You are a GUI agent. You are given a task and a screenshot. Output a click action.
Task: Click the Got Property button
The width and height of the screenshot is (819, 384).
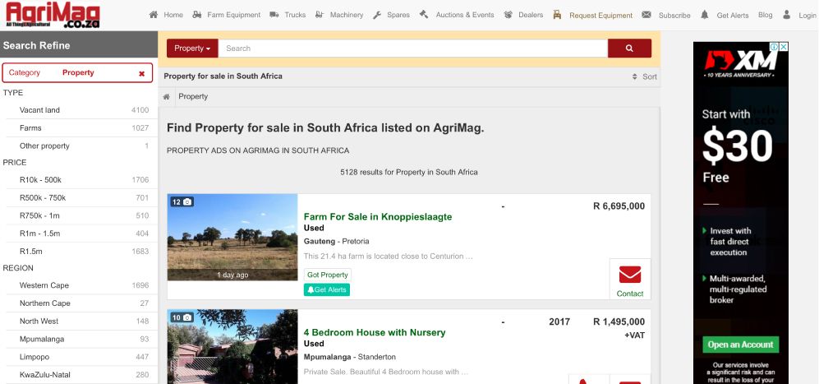(x=328, y=275)
